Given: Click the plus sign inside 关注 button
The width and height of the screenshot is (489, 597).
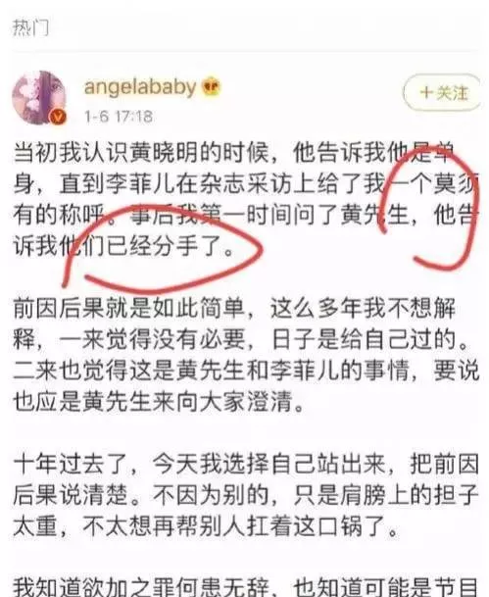Looking at the screenshot, I should tap(426, 92).
